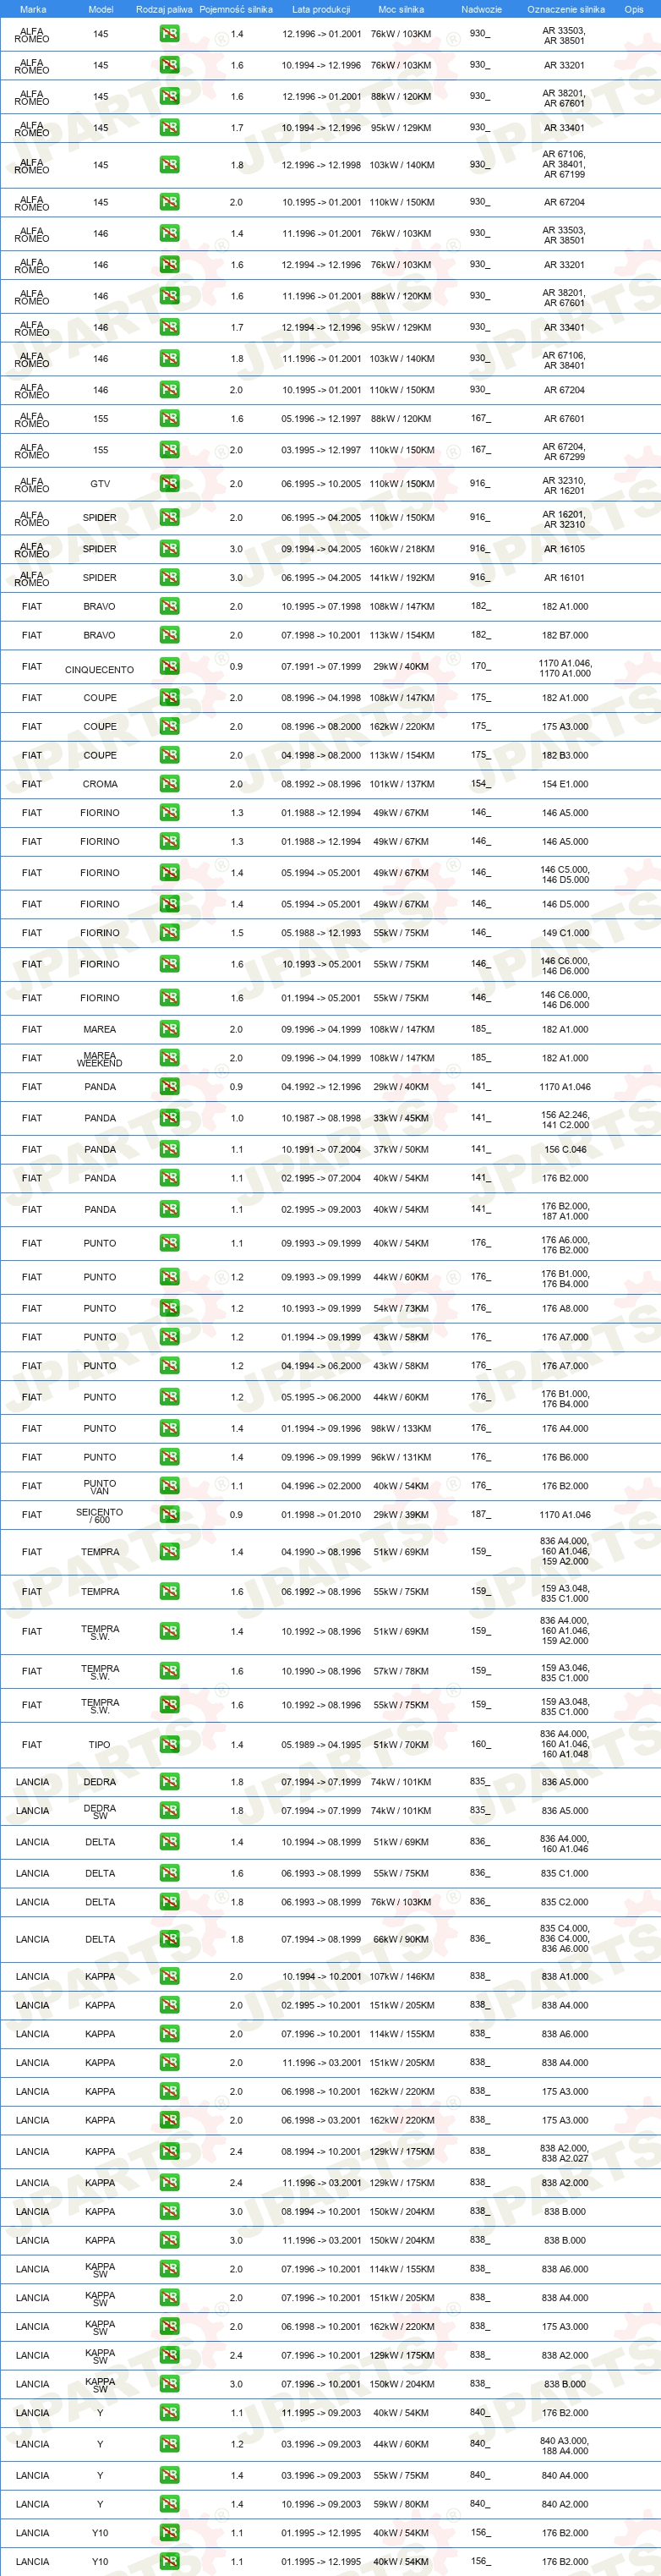The height and width of the screenshot is (2576, 661).
Task: Click the fuel icon in the Lancia Dedra SW row
Action: coord(169,1811)
